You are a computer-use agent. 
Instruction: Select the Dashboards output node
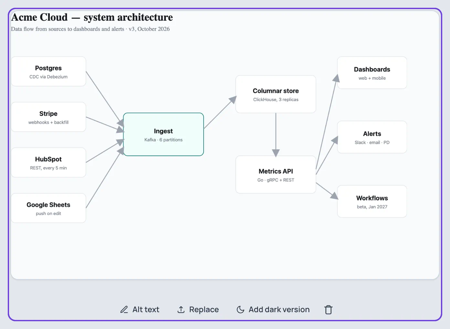coord(372,73)
